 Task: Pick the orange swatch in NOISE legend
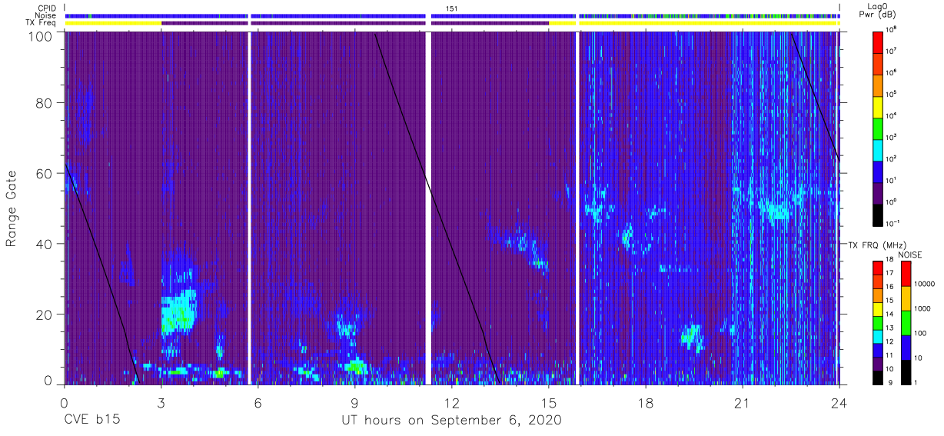906,298
